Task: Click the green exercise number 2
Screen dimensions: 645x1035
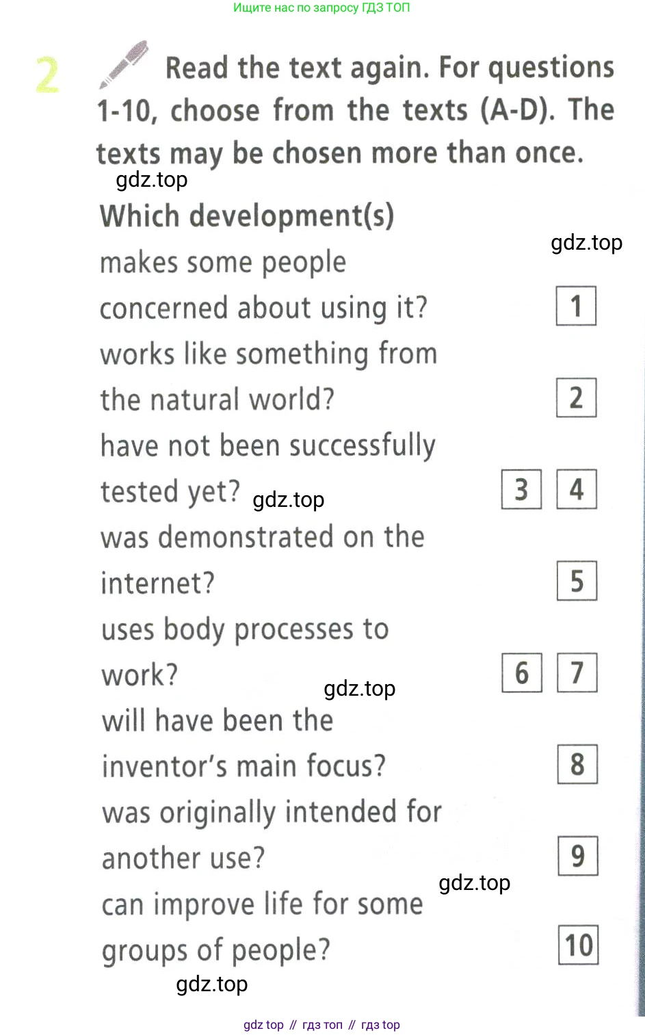Action: pyautogui.click(x=47, y=75)
